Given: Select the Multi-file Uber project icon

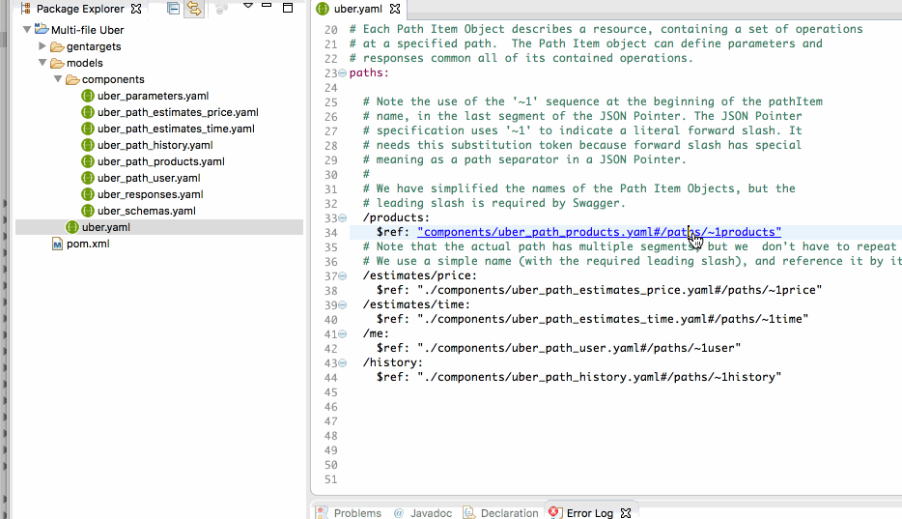Looking at the screenshot, I should click(41, 29).
